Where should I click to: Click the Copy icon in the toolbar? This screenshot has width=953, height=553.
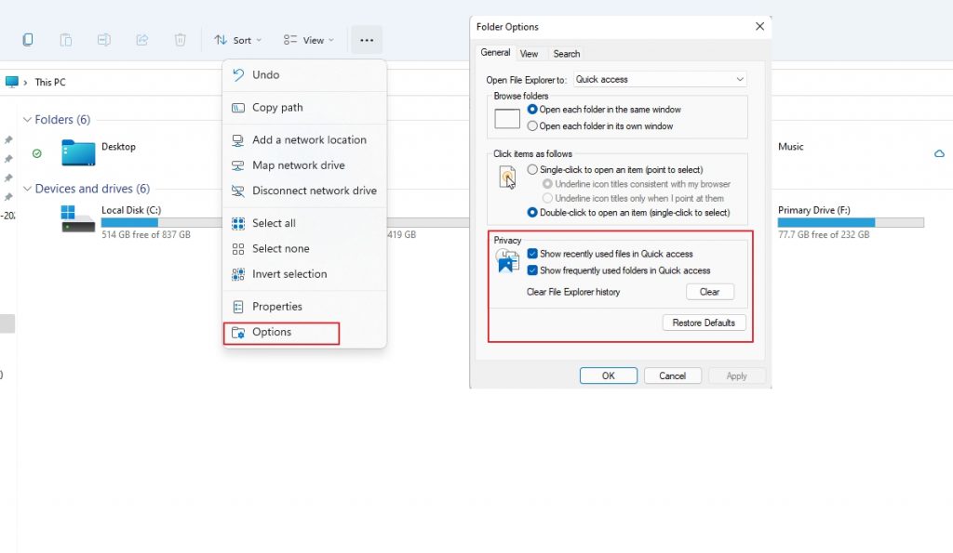(65, 39)
